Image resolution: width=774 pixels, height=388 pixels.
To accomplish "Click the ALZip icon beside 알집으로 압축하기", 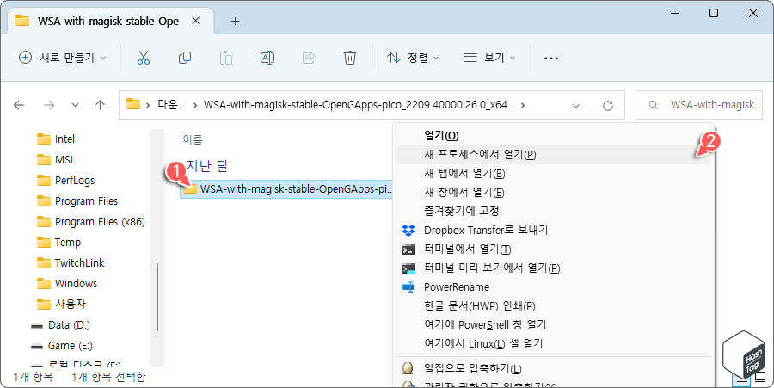I will coord(408,369).
